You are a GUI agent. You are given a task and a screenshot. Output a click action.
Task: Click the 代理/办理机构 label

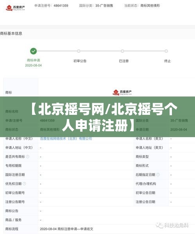(146, 184)
